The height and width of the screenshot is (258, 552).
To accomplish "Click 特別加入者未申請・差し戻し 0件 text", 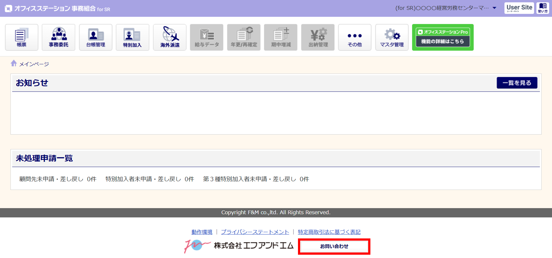I will 150,179.
